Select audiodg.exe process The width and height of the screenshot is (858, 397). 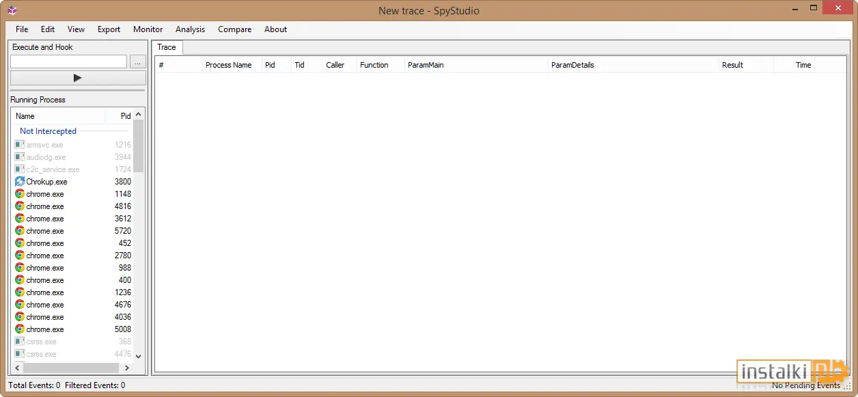[72, 157]
